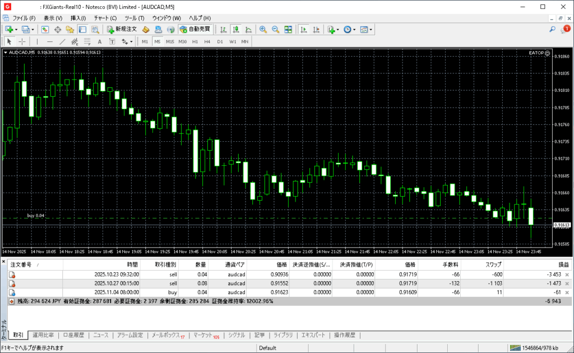
Task: Toggle chart auto scroll
Action: coord(303,29)
